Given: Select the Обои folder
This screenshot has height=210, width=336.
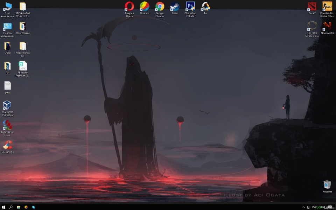Looking at the screenshot, I should coord(7,48).
